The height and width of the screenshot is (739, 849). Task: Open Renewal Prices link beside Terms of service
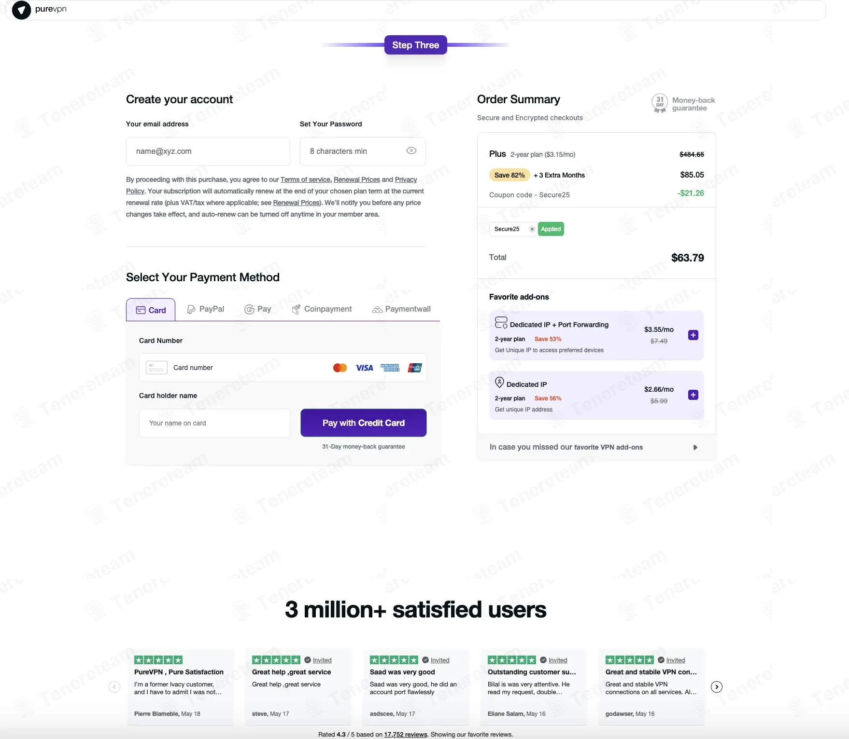[357, 179]
